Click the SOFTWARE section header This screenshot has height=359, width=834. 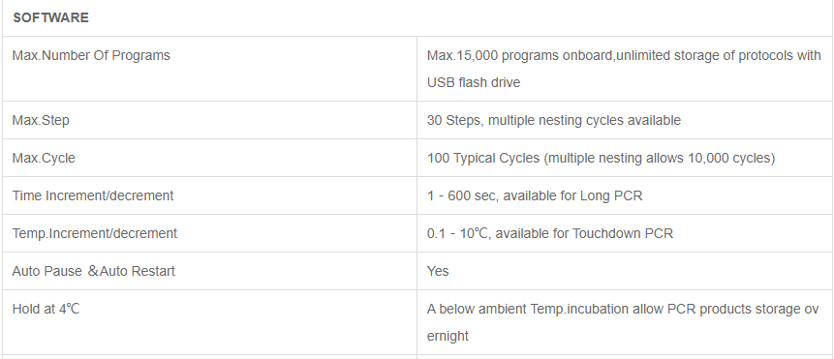[x=50, y=17]
